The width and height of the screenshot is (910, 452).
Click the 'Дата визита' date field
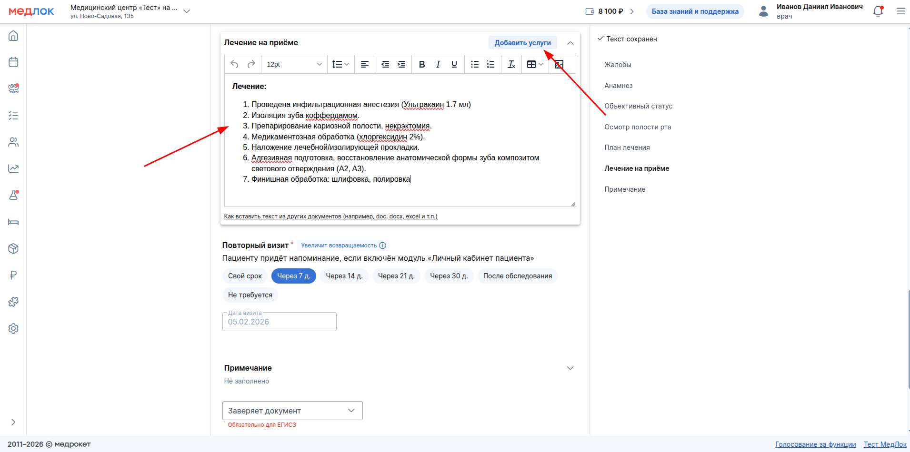pos(279,322)
